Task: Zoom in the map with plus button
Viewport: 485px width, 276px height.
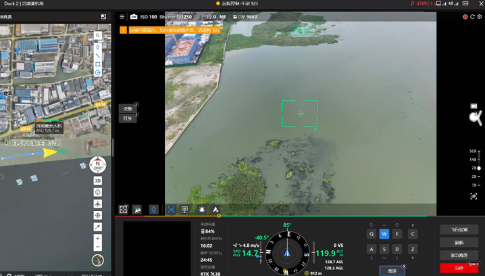Action: [x=98, y=238]
